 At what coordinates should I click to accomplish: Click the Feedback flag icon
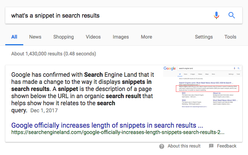tap(211, 146)
